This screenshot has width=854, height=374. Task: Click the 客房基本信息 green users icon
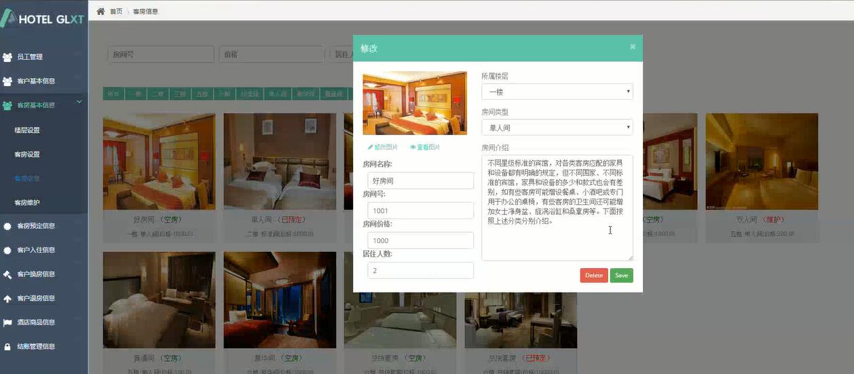[x=7, y=105]
